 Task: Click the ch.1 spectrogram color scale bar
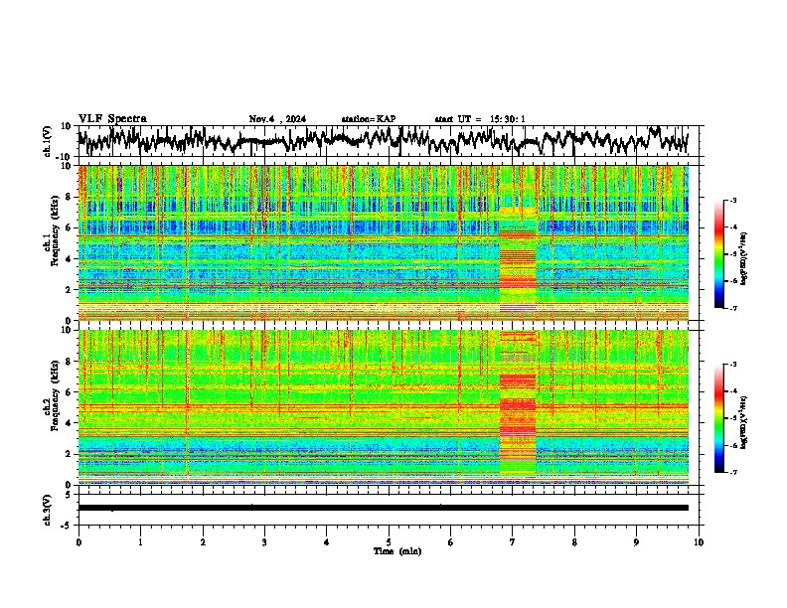pyautogui.click(x=719, y=254)
